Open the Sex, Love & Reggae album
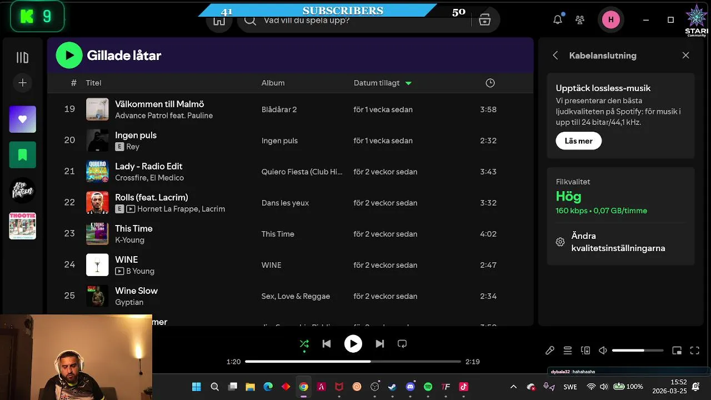The image size is (711, 400). click(296, 296)
